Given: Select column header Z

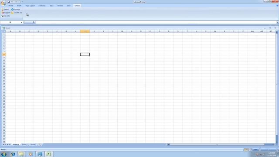Looking at the screenshot, I should [243, 31].
